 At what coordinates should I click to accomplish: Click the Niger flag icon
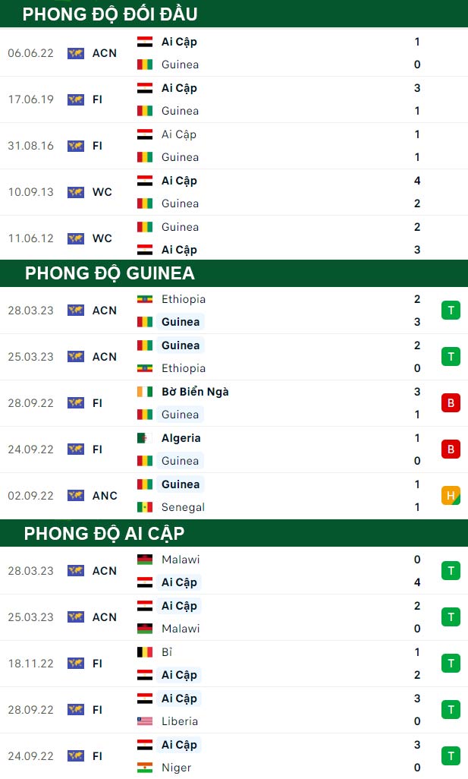[145, 768]
